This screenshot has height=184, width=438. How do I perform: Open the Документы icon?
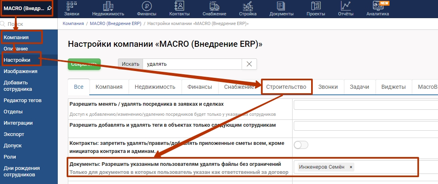click(282, 6)
